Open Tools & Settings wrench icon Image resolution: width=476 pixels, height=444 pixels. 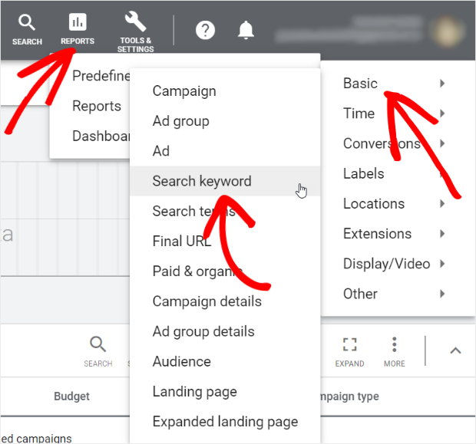point(135,21)
